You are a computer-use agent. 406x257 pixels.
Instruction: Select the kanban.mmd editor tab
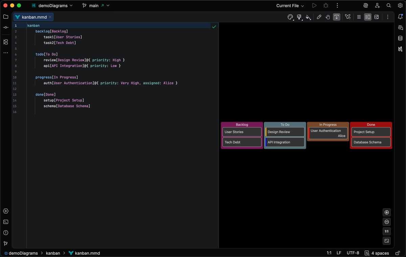[34, 17]
